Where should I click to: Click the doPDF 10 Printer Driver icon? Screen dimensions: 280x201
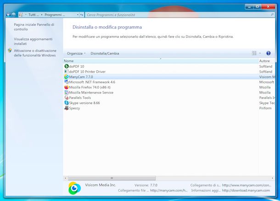click(67, 71)
